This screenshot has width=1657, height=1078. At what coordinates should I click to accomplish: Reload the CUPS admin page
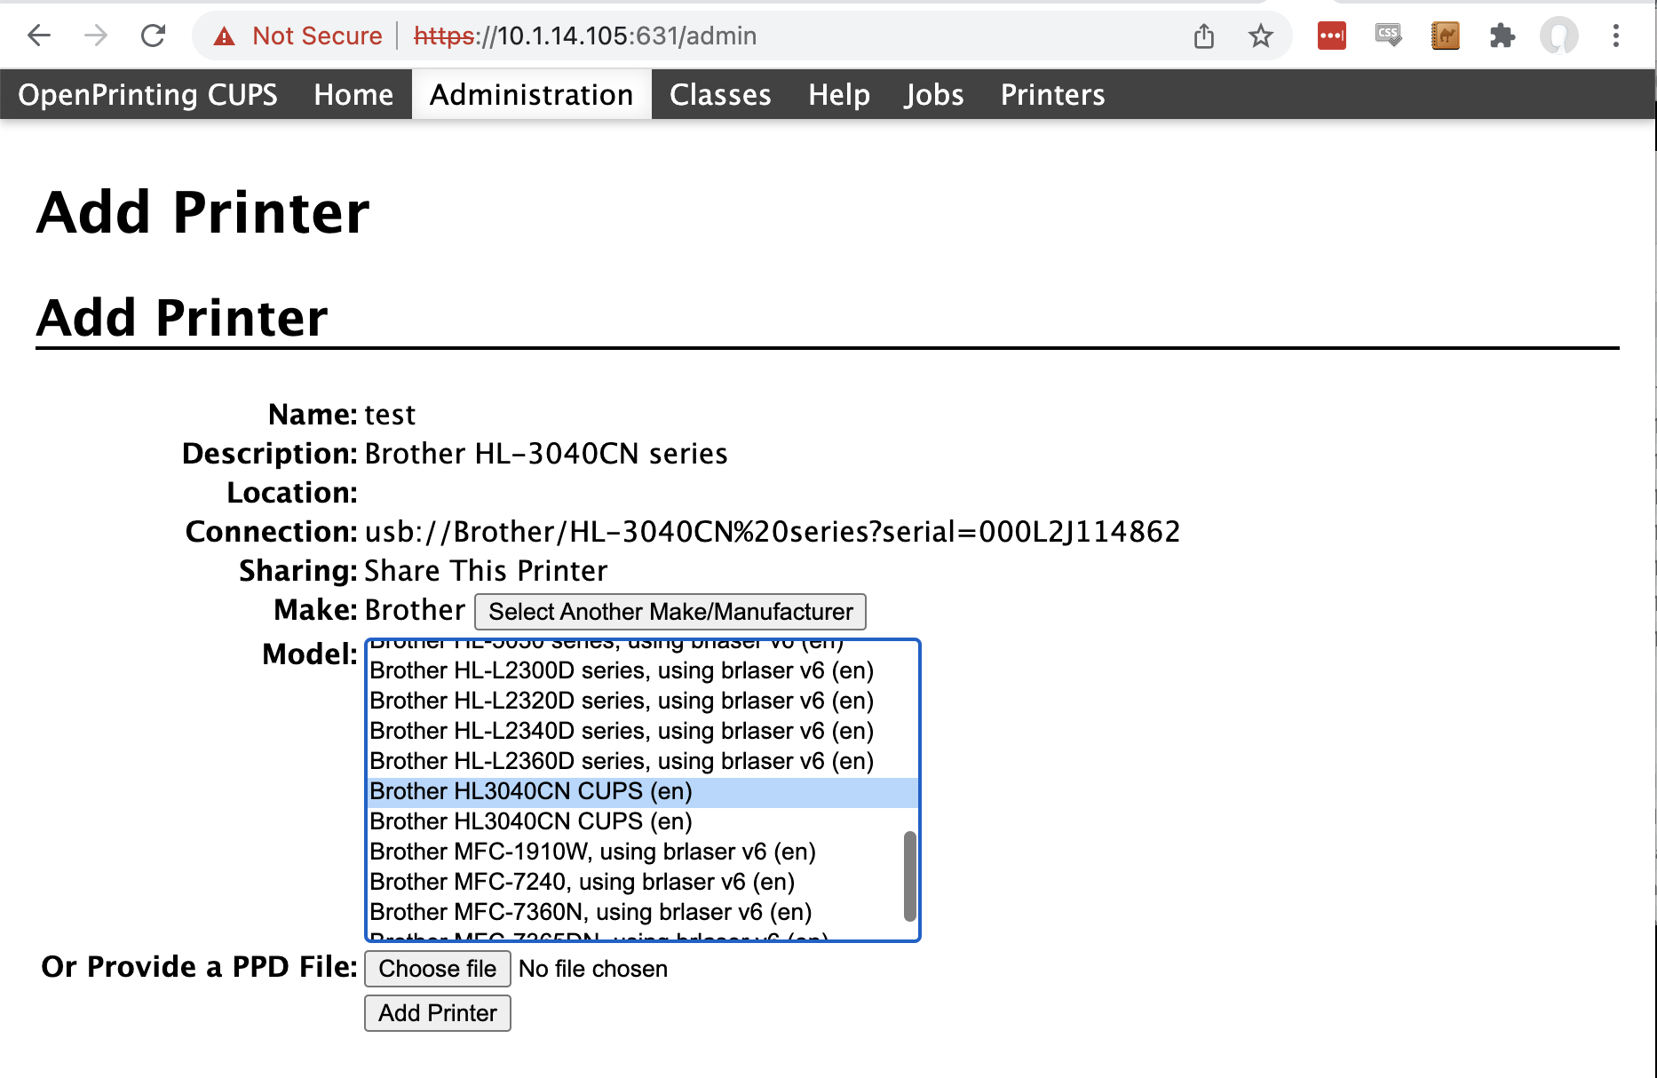point(153,36)
